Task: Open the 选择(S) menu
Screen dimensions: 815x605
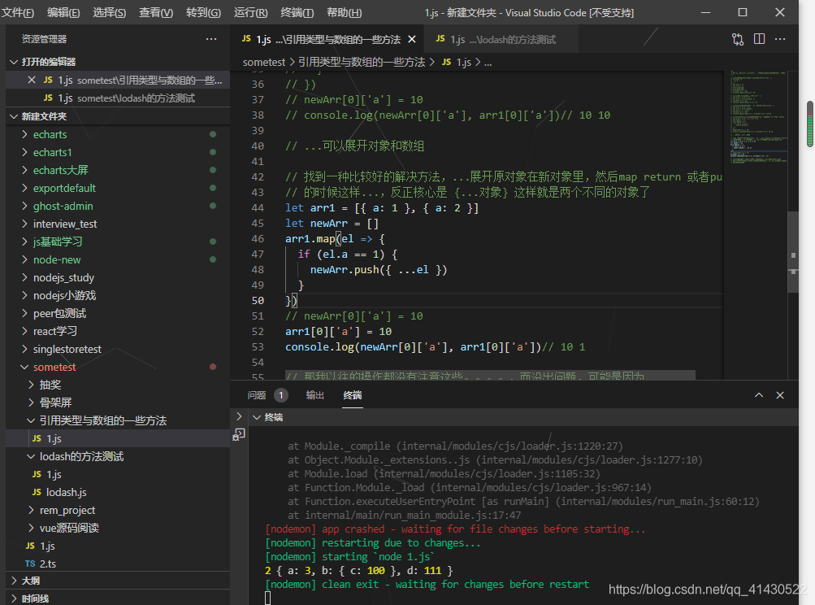Action: pyautogui.click(x=109, y=12)
